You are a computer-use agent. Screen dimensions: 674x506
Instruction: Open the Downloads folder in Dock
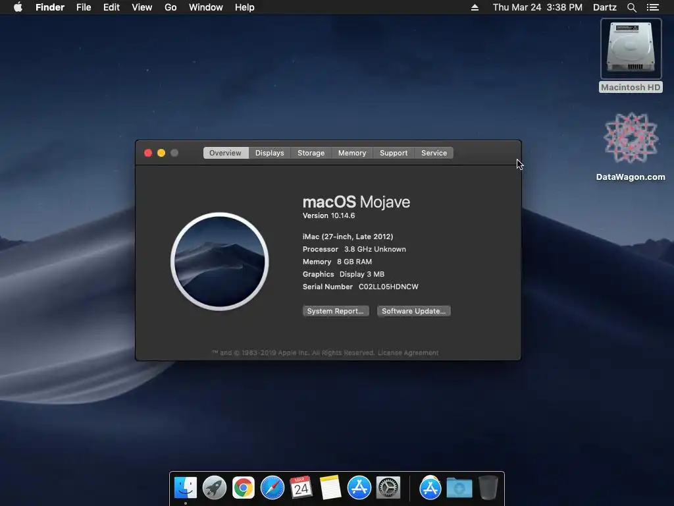point(459,488)
